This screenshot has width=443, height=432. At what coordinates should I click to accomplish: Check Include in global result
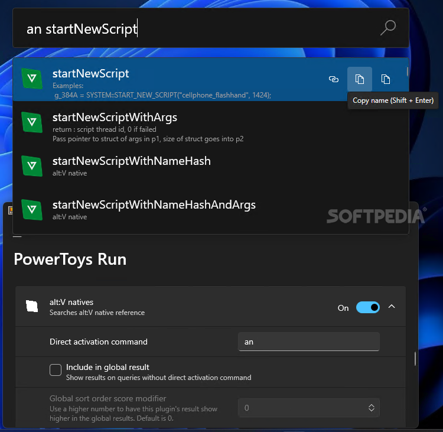[56, 370]
